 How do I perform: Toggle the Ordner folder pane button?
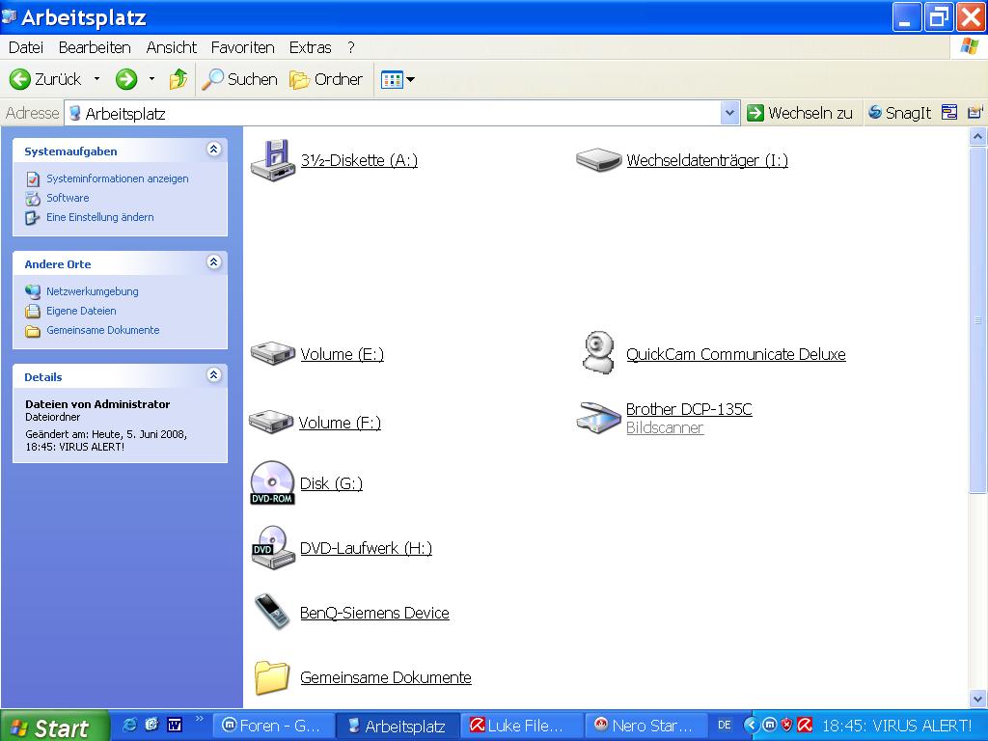[x=326, y=79]
